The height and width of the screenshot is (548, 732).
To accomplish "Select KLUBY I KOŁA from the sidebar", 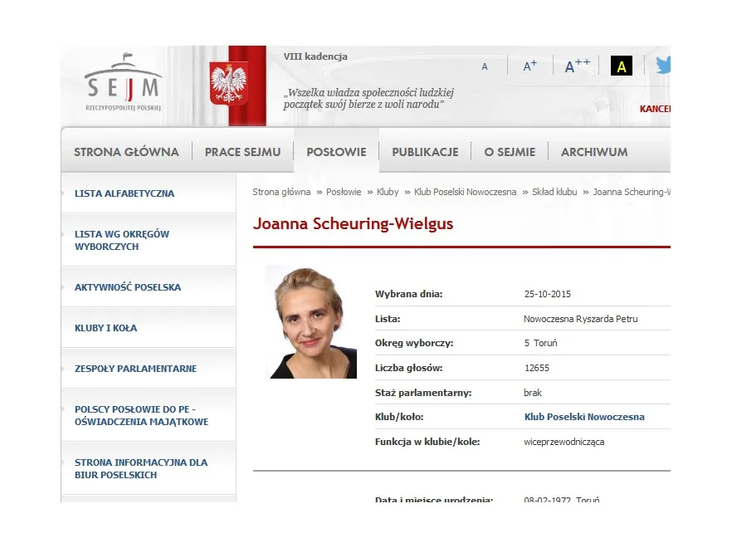I will 105,327.
